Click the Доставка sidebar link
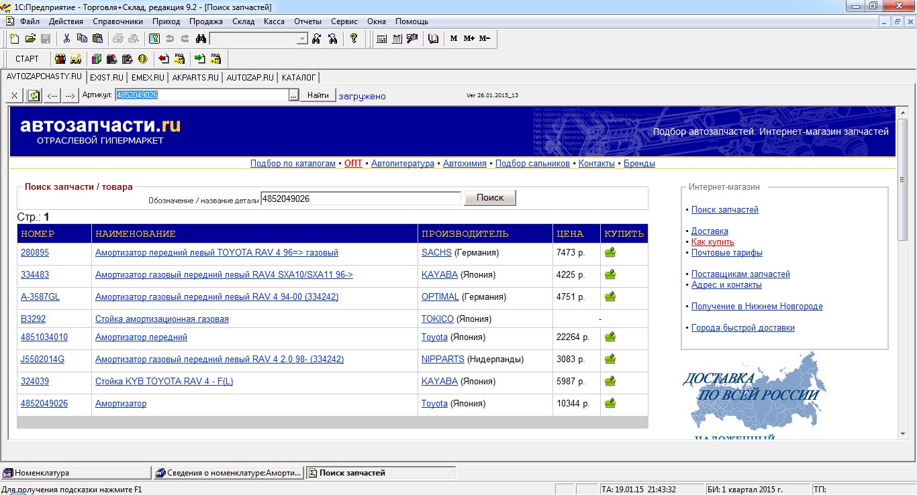 click(710, 231)
